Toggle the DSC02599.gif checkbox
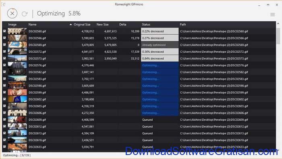Screen dimensions: 282x159 click(x=4, y=92)
